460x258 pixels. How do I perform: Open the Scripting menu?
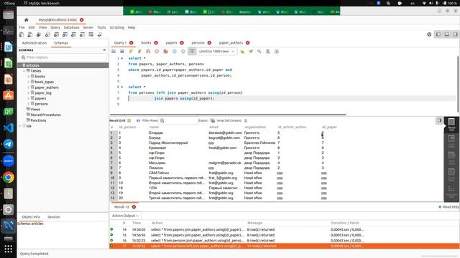click(116, 27)
